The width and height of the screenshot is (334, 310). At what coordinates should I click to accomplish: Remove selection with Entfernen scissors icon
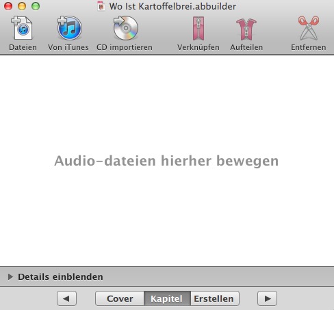[x=309, y=28]
